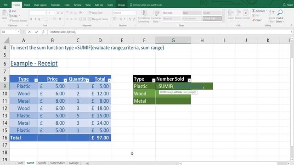Open the Sum worksheet tab
The height and width of the screenshot is (165, 294).
click(20, 163)
